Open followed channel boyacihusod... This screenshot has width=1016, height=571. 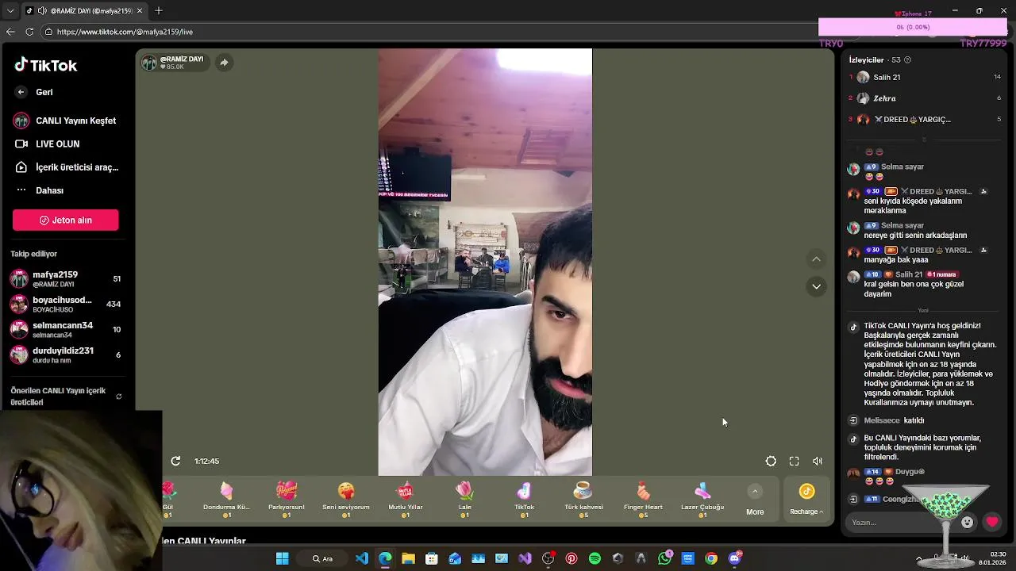[x=65, y=305]
